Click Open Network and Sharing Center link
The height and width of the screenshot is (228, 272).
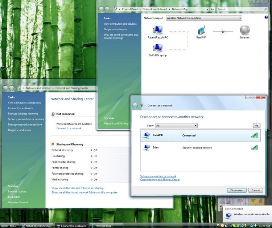coord(160,180)
